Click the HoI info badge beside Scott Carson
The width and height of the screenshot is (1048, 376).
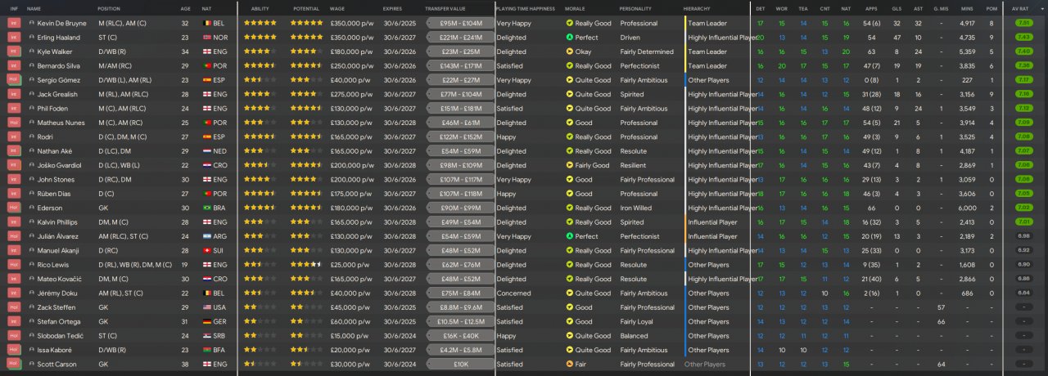click(x=14, y=364)
